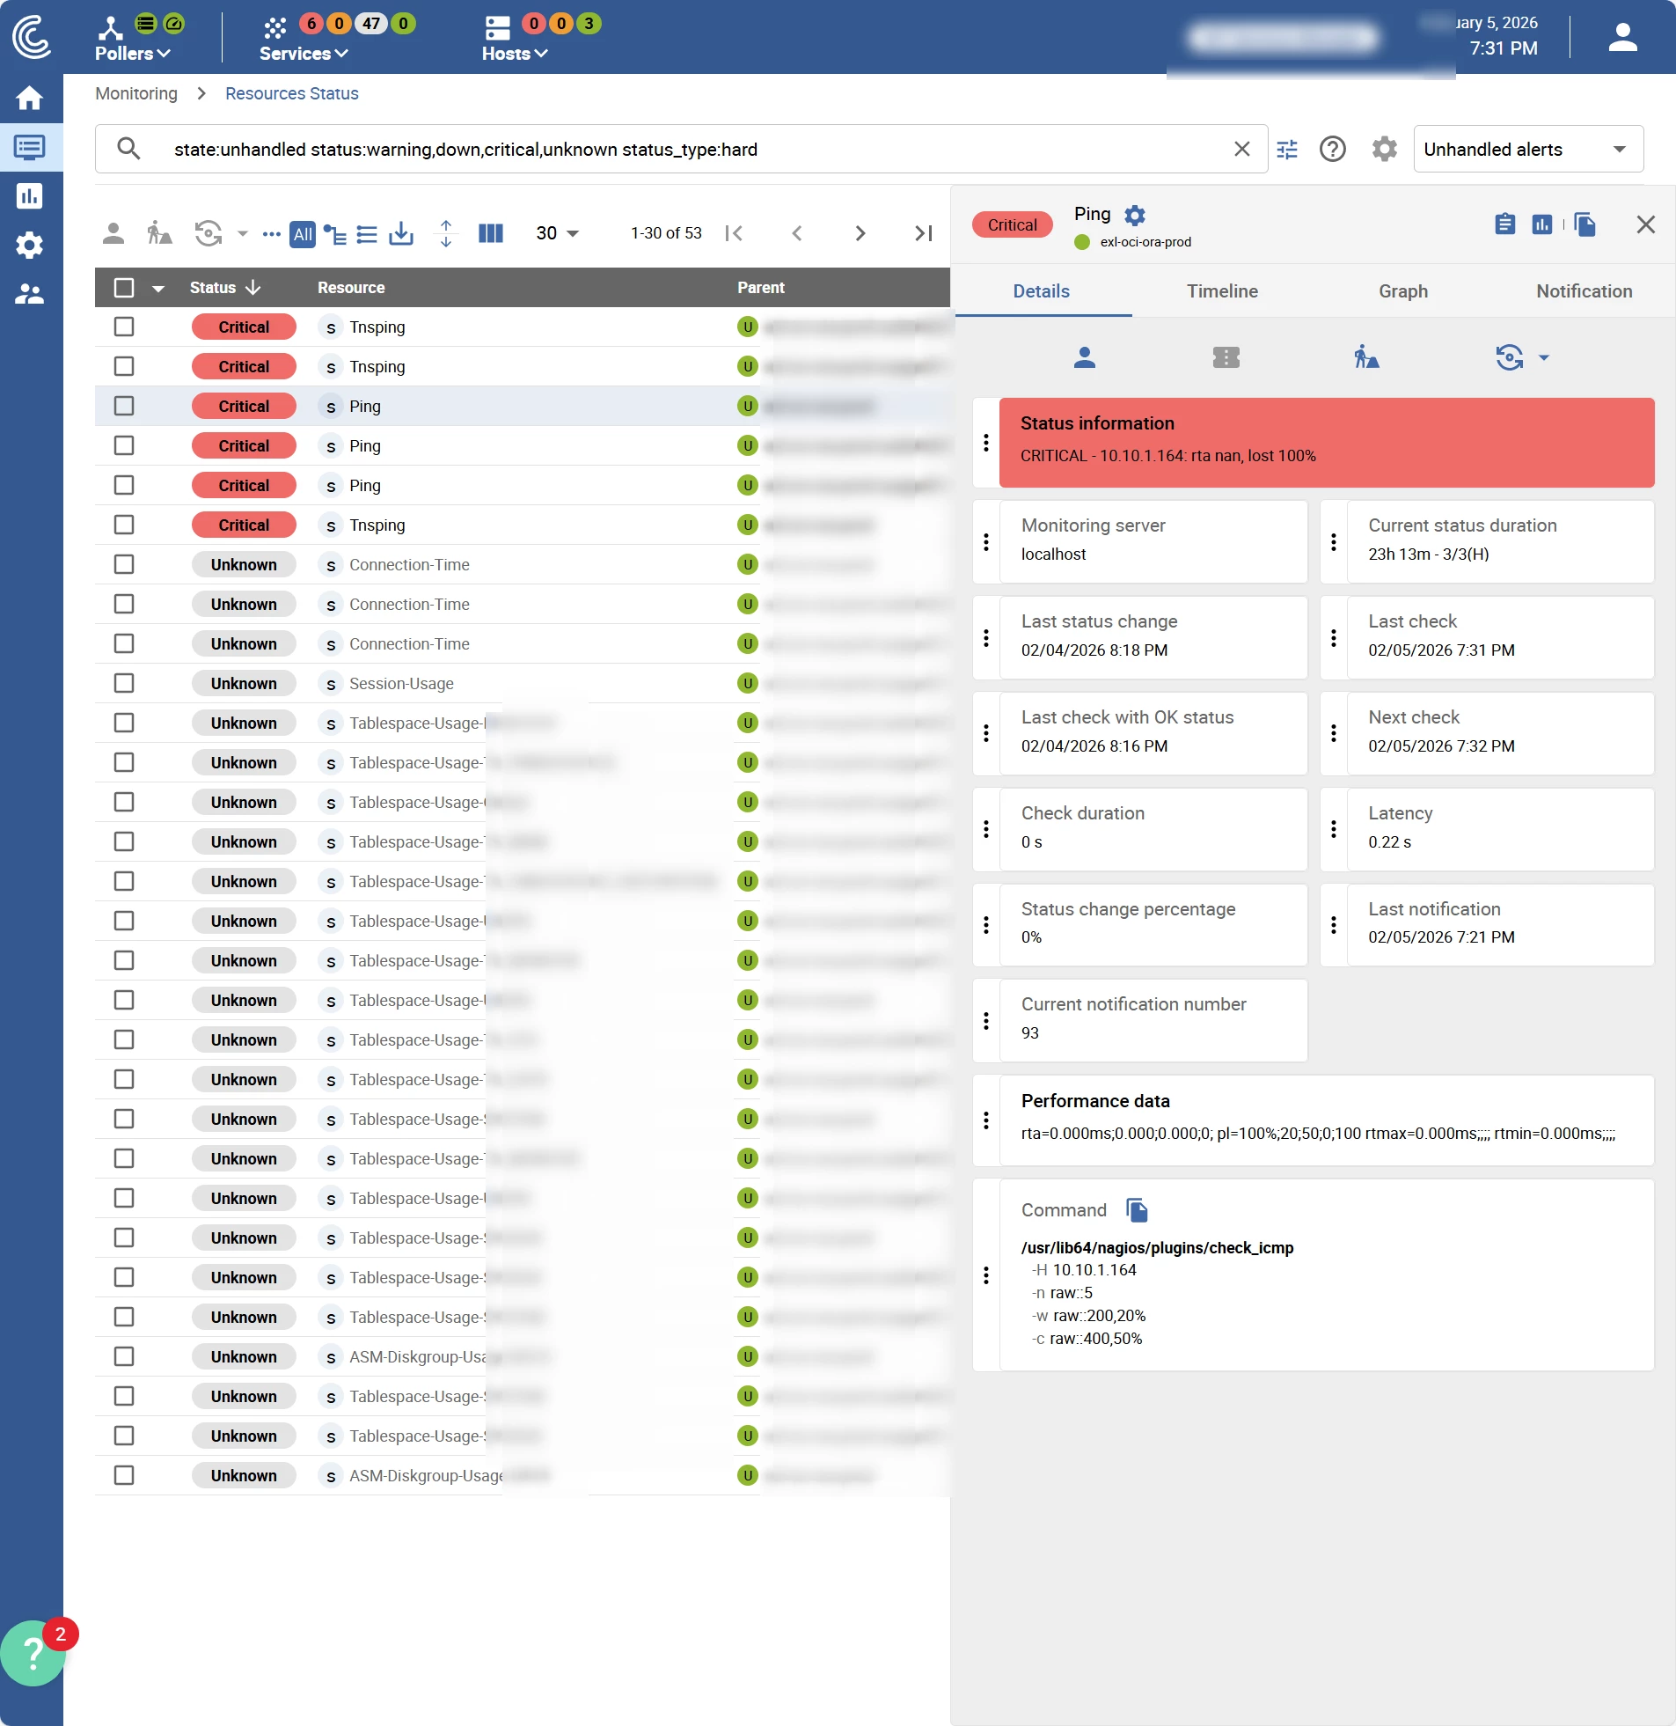Go to the next page
This screenshot has width=1676, height=1726.
point(861,233)
